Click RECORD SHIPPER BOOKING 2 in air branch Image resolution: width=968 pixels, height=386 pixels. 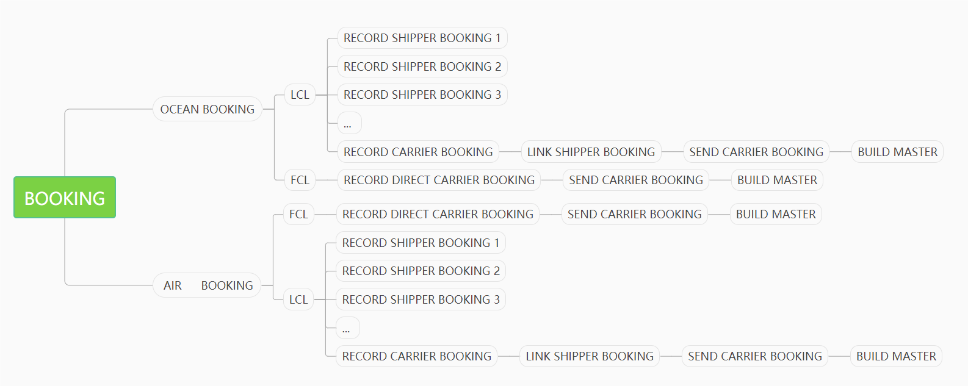421,271
